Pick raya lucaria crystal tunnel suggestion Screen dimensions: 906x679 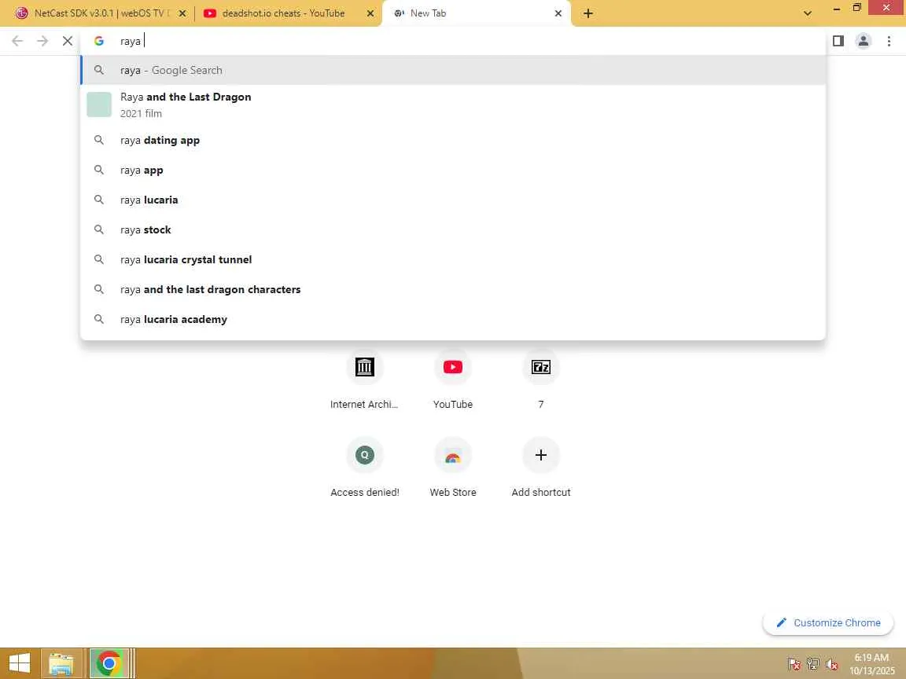(x=453, y=260)
